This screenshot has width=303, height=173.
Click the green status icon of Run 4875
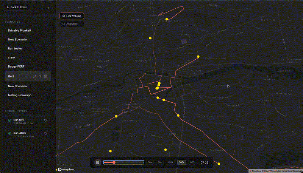point(9,133)
